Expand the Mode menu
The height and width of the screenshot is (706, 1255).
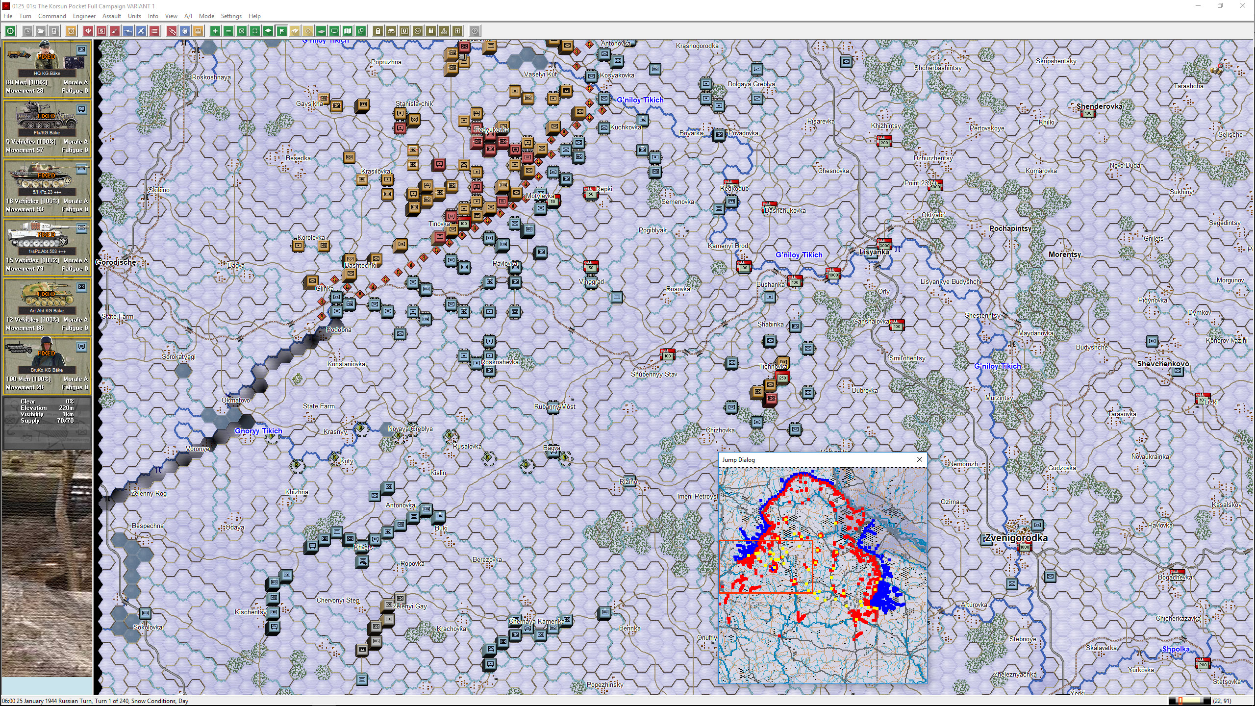[206, 16]
